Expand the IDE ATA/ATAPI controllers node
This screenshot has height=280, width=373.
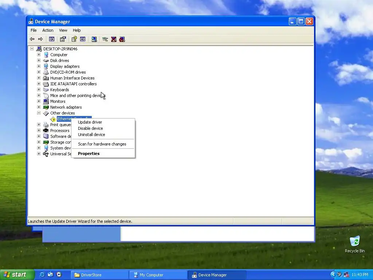click(x=39, y=84)
